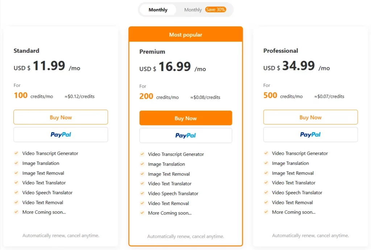Image resolution: width=371 pixels, height=250 pixels.
Task: Click Buy Now on the Professional plan
Action: 310,117
